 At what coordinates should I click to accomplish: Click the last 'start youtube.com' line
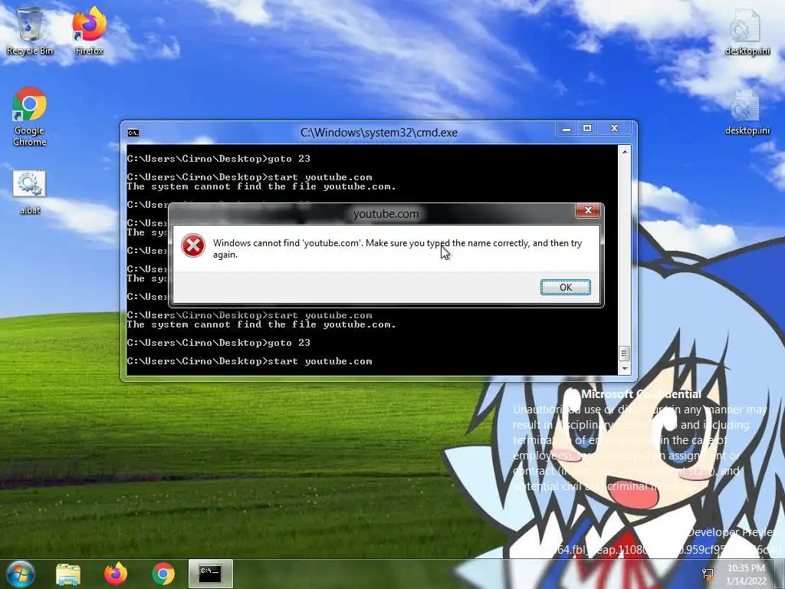[x=249, y=361]
